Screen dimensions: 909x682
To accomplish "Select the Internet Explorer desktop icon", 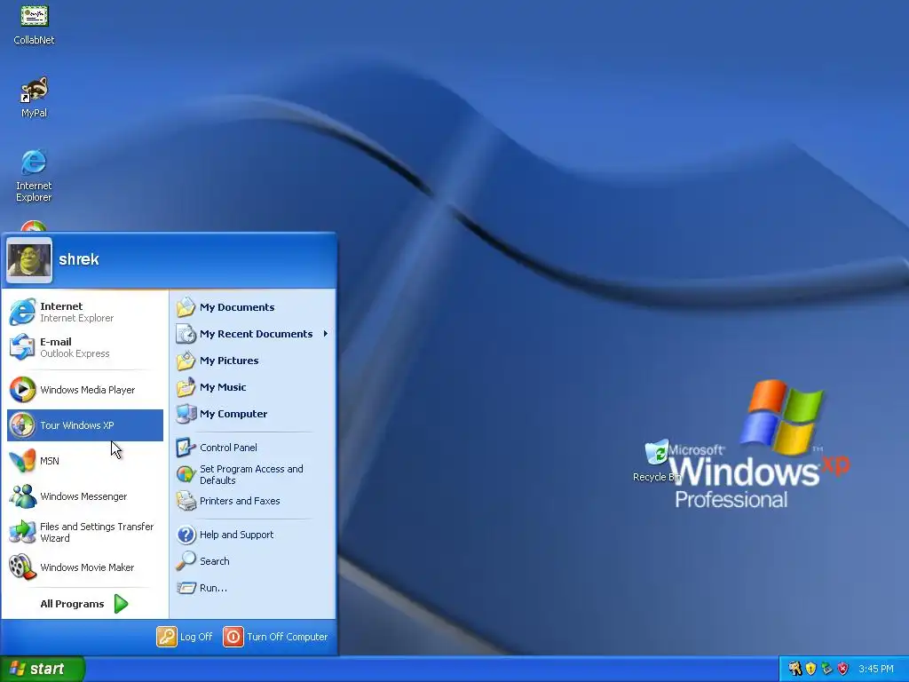I will (x=34, y=176).
